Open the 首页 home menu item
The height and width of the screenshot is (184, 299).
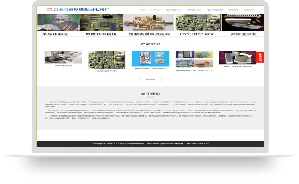143,9
